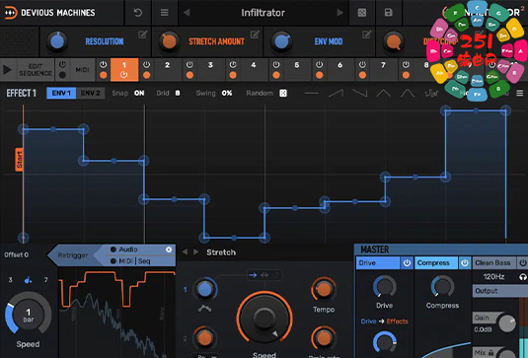Click the curve icon under knob 1
Viewport: 528px width, 358px height.
(x=204, y=308)
